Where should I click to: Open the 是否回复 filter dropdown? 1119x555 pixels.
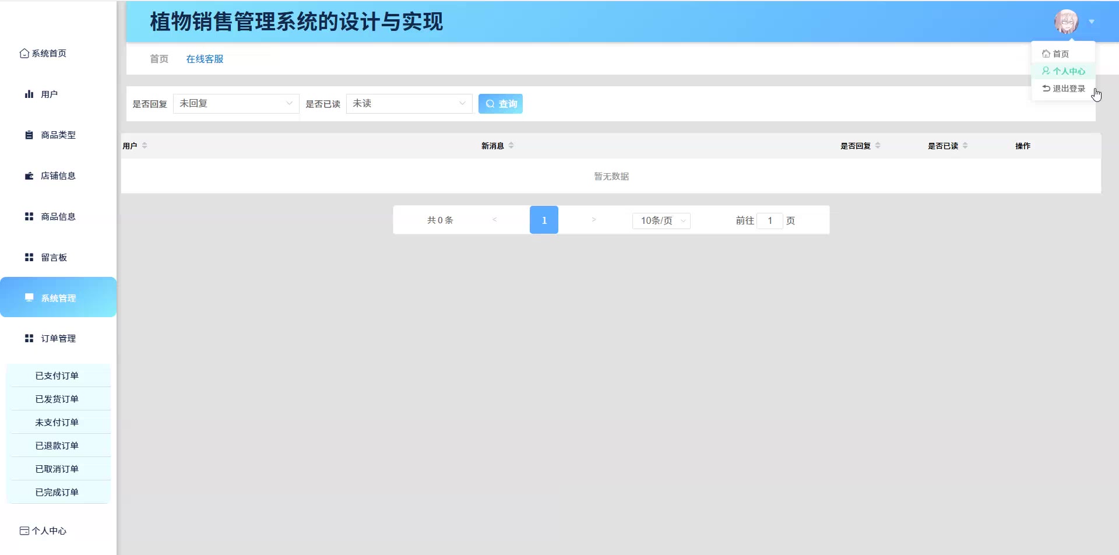tap(235, 104)
